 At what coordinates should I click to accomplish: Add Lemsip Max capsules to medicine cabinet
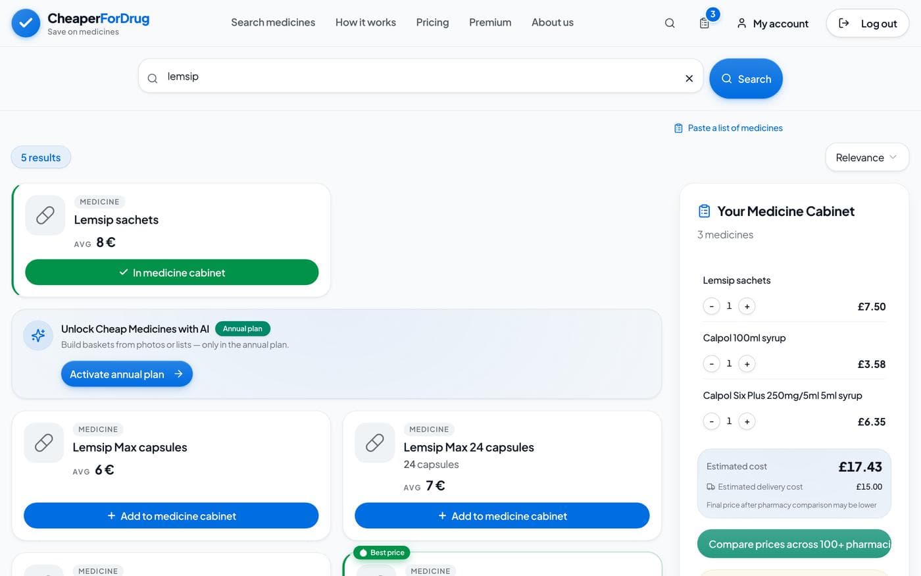click(171, 515)
